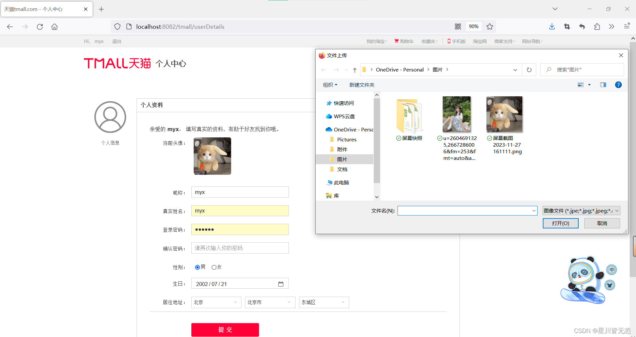
Task: Open 网站导航 menu in top bar
Action: point(532,41)
